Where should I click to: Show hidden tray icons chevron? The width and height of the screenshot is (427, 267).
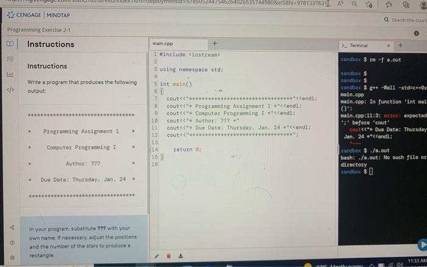pyautogui.click(x=371, y=265)
